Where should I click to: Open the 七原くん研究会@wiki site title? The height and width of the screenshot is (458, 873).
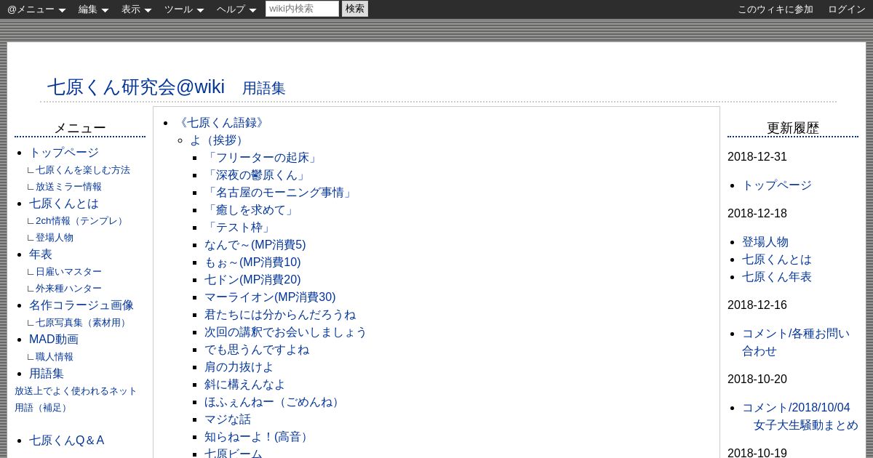tap(136, 87)
